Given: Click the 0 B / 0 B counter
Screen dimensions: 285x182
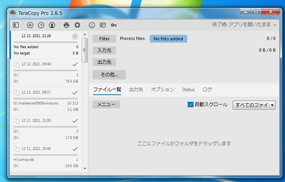Looking at the screenshot, I should 267,50.
